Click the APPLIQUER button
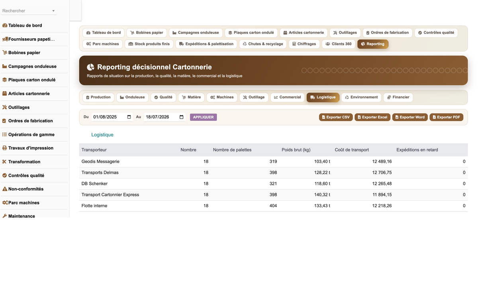 (x=203, y=117)
